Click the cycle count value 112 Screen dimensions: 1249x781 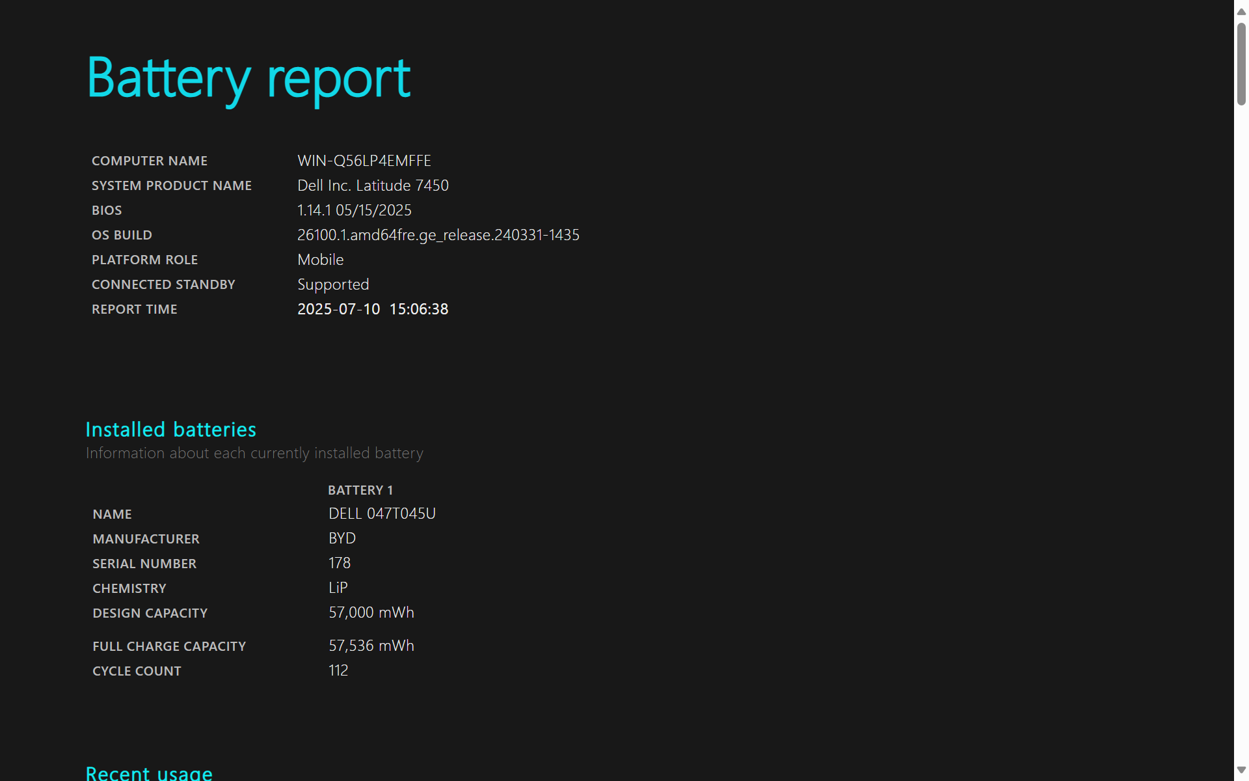click(x=338, y=670)
